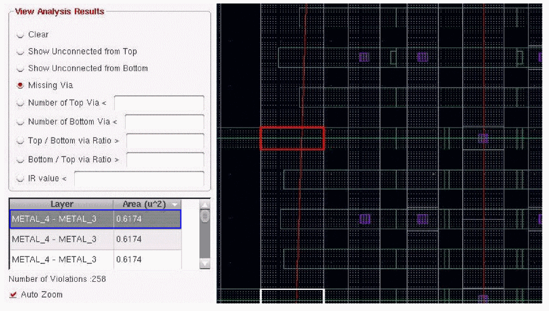Viewport: 549px width, 311px height.
Task: Click the violations list scroll up arrow
Action: coord(205,204)
